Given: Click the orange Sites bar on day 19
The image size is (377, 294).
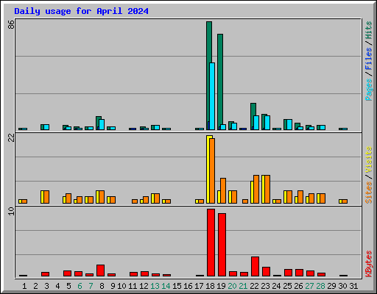Looking at the screenshot, I should coord(223,190).
